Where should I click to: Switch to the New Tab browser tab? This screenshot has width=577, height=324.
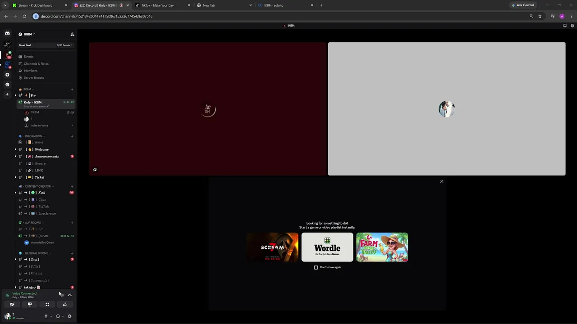[224, 5]
